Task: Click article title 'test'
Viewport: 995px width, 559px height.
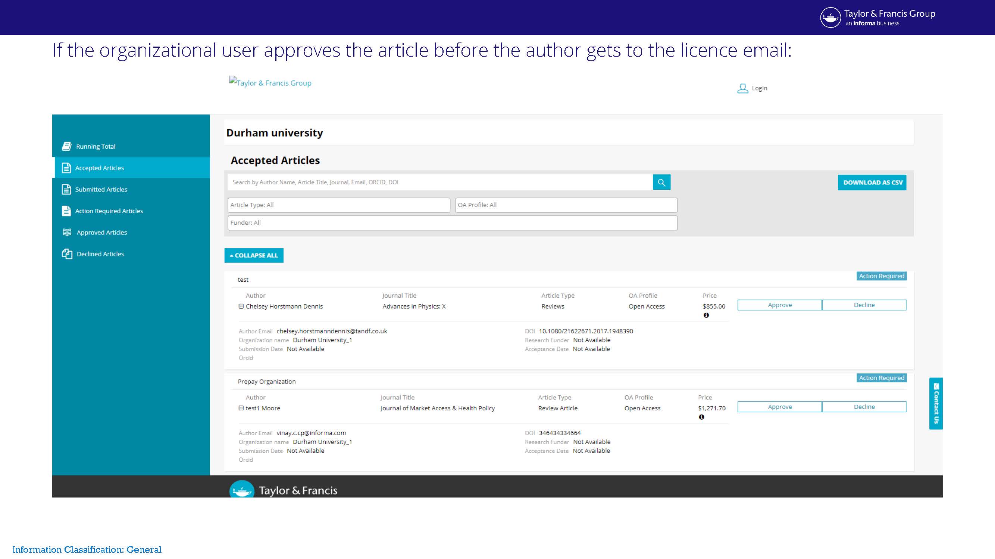Action: click(243, 280)
